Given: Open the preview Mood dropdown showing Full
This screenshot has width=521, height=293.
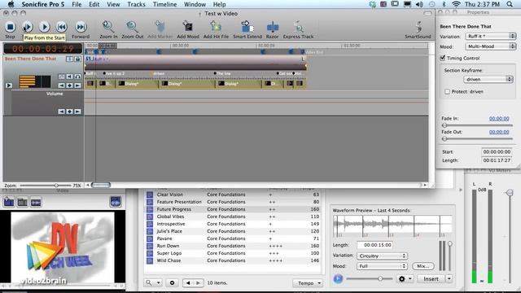Looking at the screenshot, I should [382, 266].
